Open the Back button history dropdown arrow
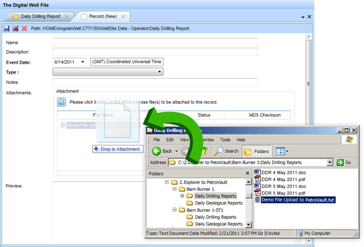364x247 pixels. tap(177, 151)
